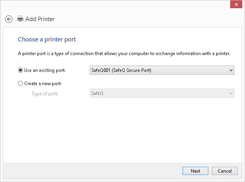Click the arrow on the Type of port dropdown
This screenshot has height=182, width=245.
pyautogui.click(x=231, y=94)
